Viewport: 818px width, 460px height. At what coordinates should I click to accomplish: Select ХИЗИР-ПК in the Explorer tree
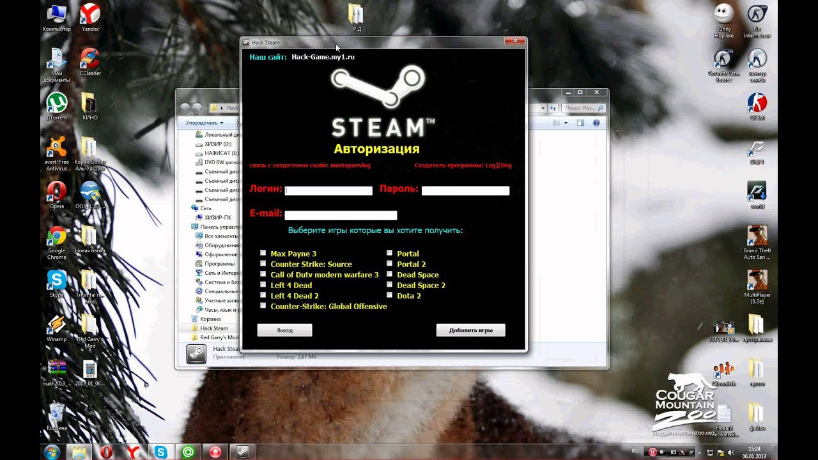click(x=213, y=217)
